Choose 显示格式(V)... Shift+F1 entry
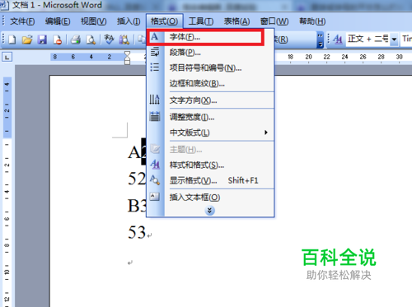 tap(211, 180)
